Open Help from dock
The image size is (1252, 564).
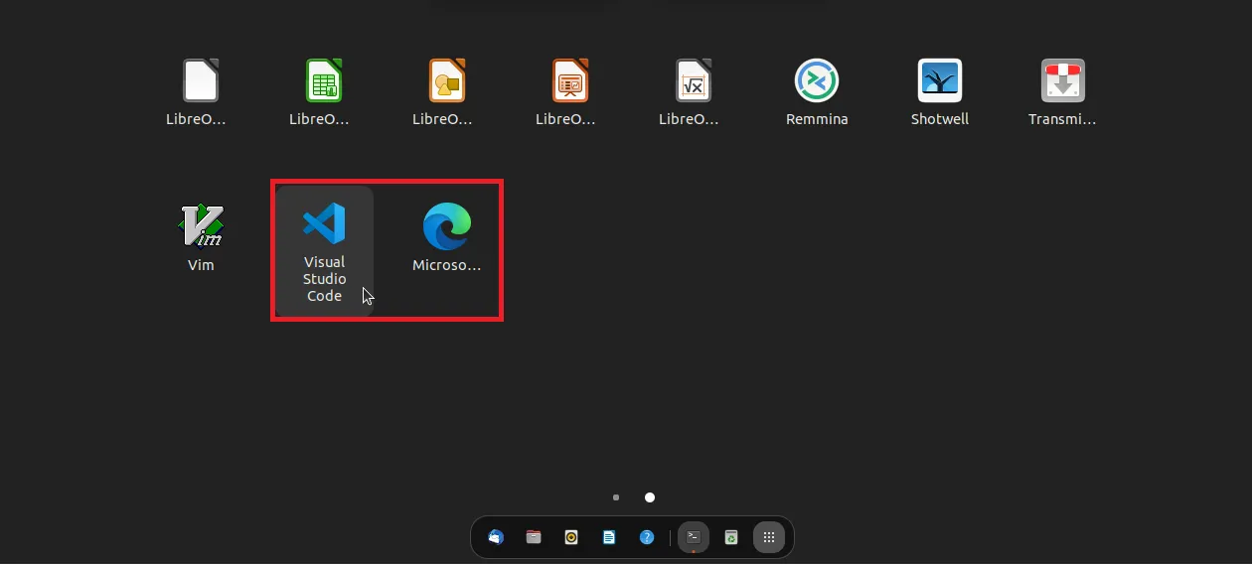point(647,537)
